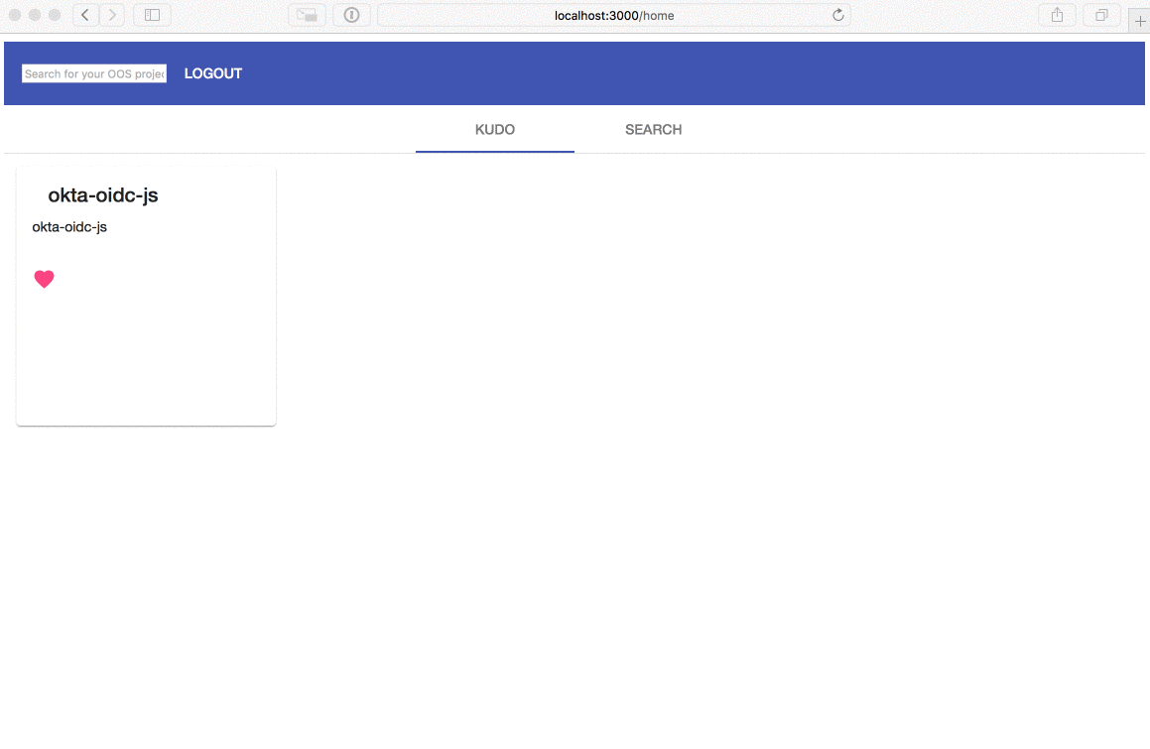Switch to the KUDO tab

[x=494, y=130]
